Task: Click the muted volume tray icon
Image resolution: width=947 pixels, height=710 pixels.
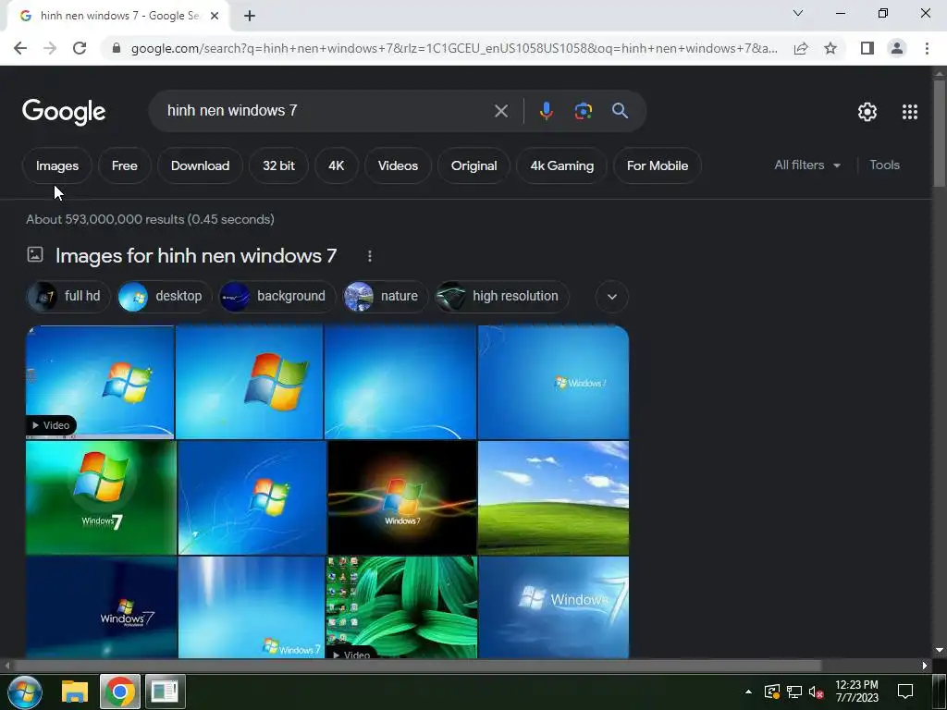Action: tap(816, 692)
